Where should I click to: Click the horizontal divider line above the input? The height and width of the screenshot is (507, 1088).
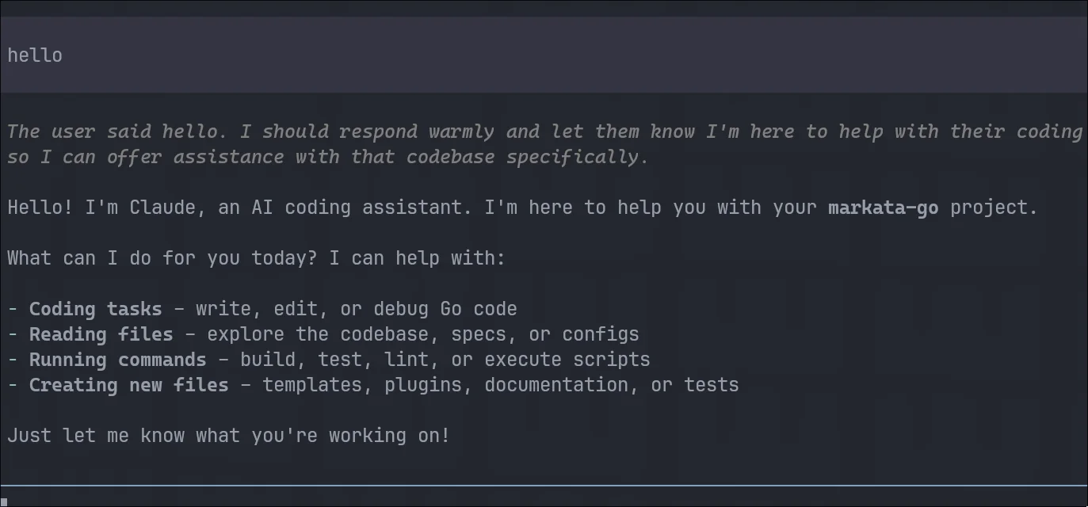point(544,485)
